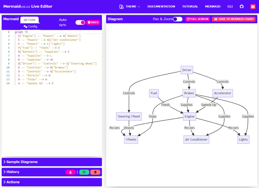The image size is (259, 188).
Task: Click SAVE TO MERMAID CHART
Action: (234, 19)
